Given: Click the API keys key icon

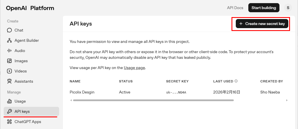Looking at the screenshot, I should pos(9,111).
